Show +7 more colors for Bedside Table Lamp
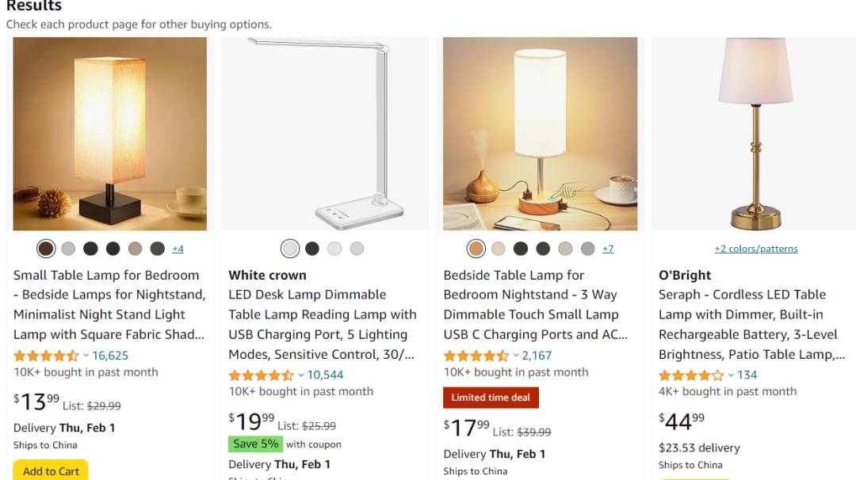856x480 pixels. coord(608,249)
